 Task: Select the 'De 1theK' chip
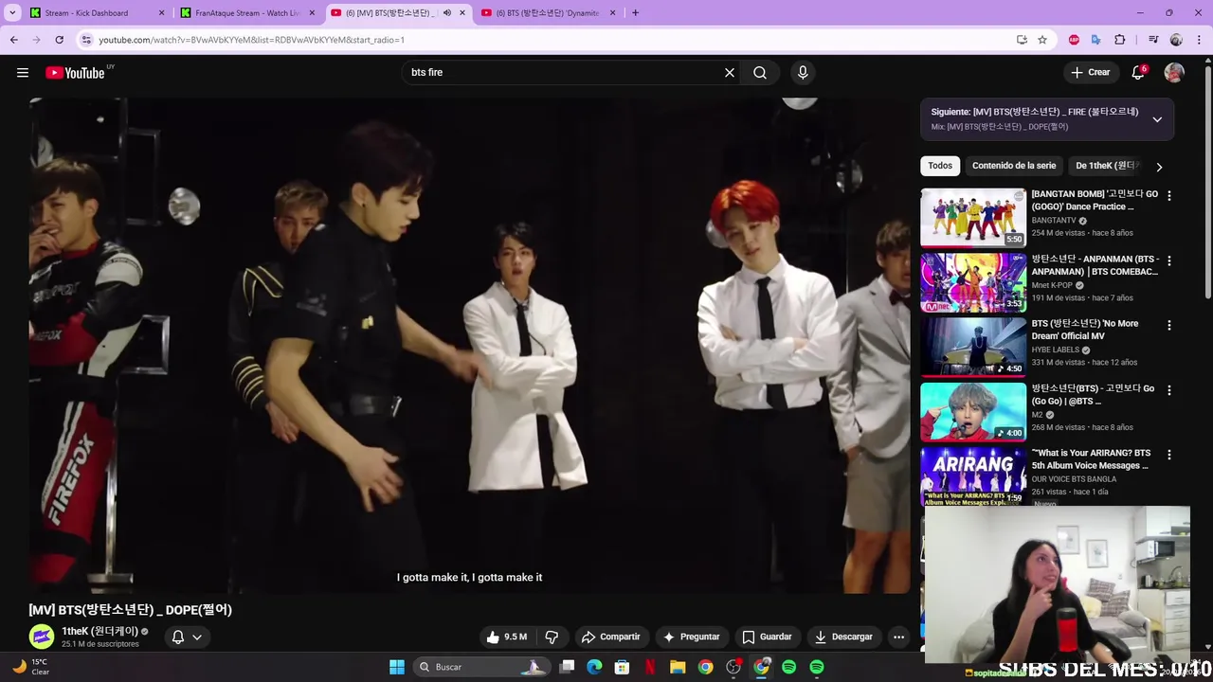pos(1107,166)
